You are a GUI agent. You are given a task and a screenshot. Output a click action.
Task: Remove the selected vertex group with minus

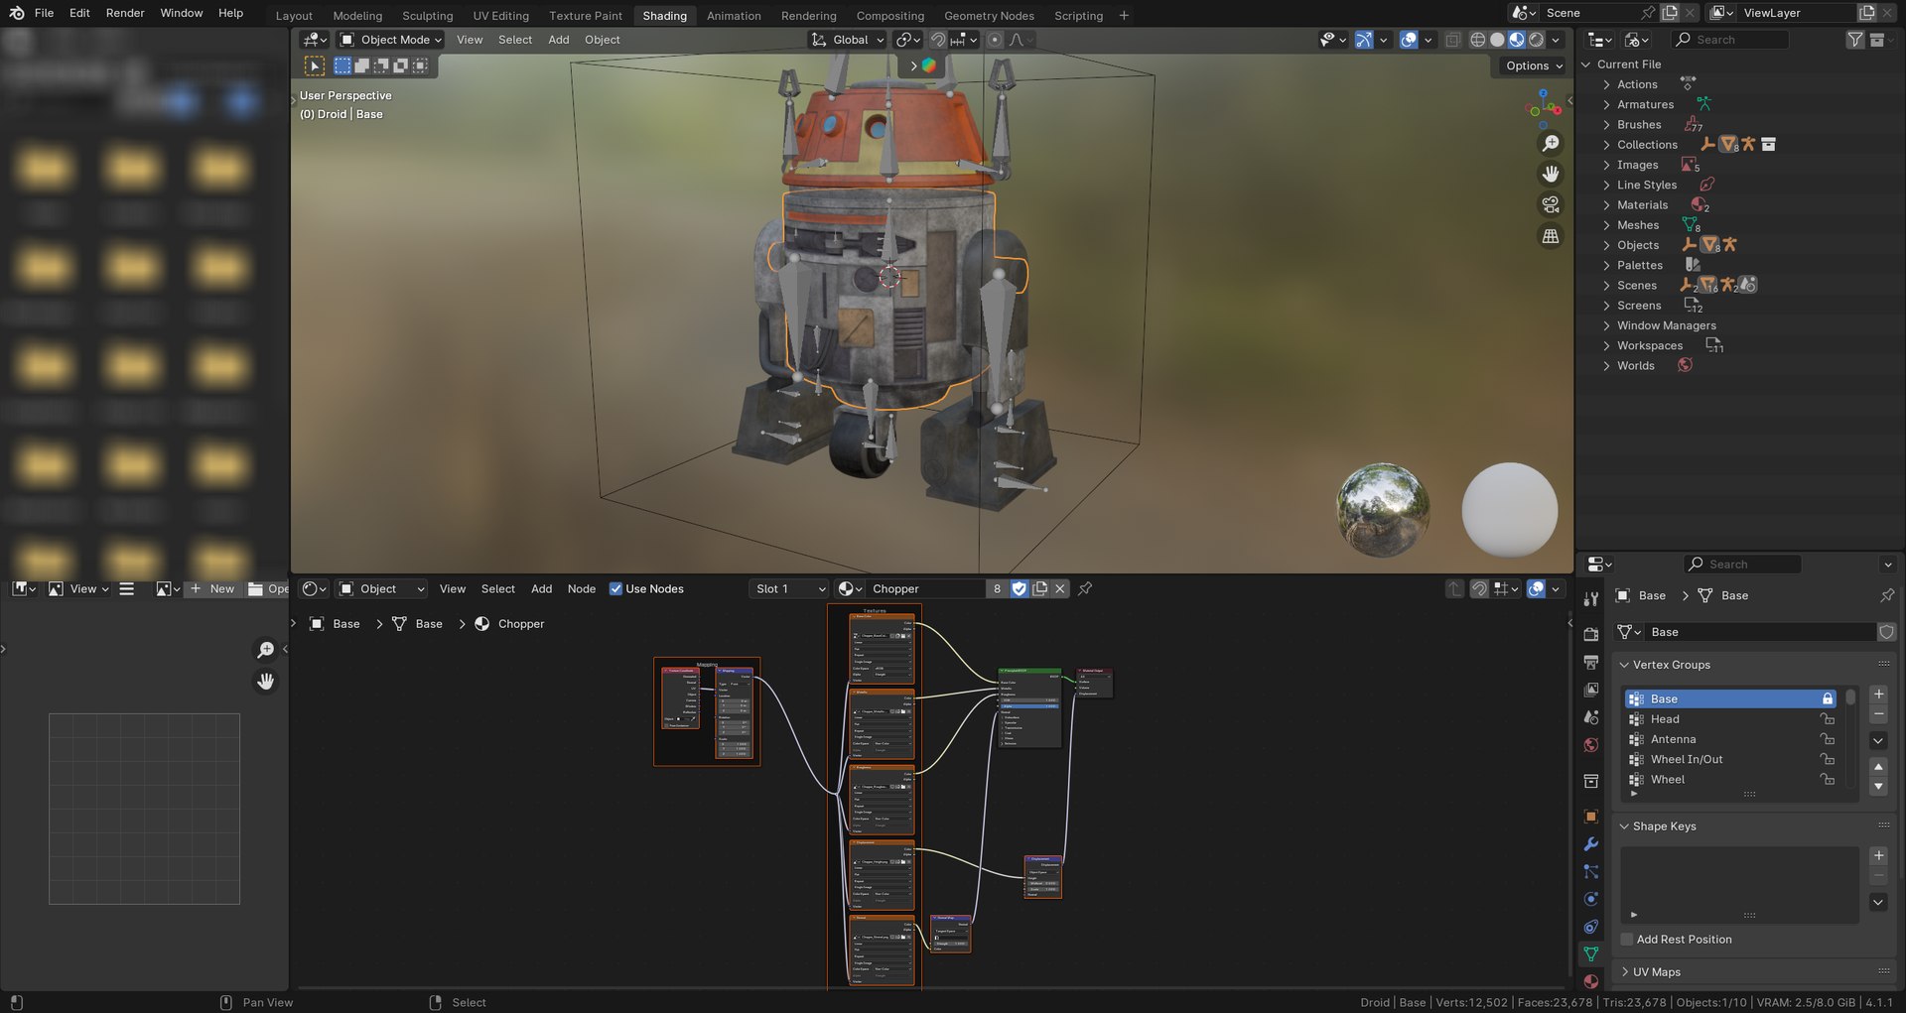[1878, 714]
